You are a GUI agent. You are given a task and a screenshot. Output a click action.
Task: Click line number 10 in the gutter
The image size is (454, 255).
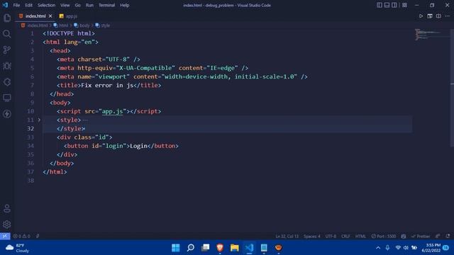[31, 111]
